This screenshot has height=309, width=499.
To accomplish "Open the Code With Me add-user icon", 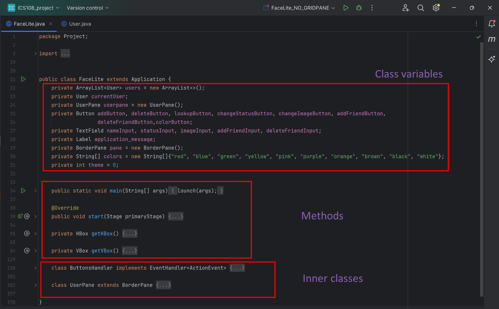I will 406,8.
